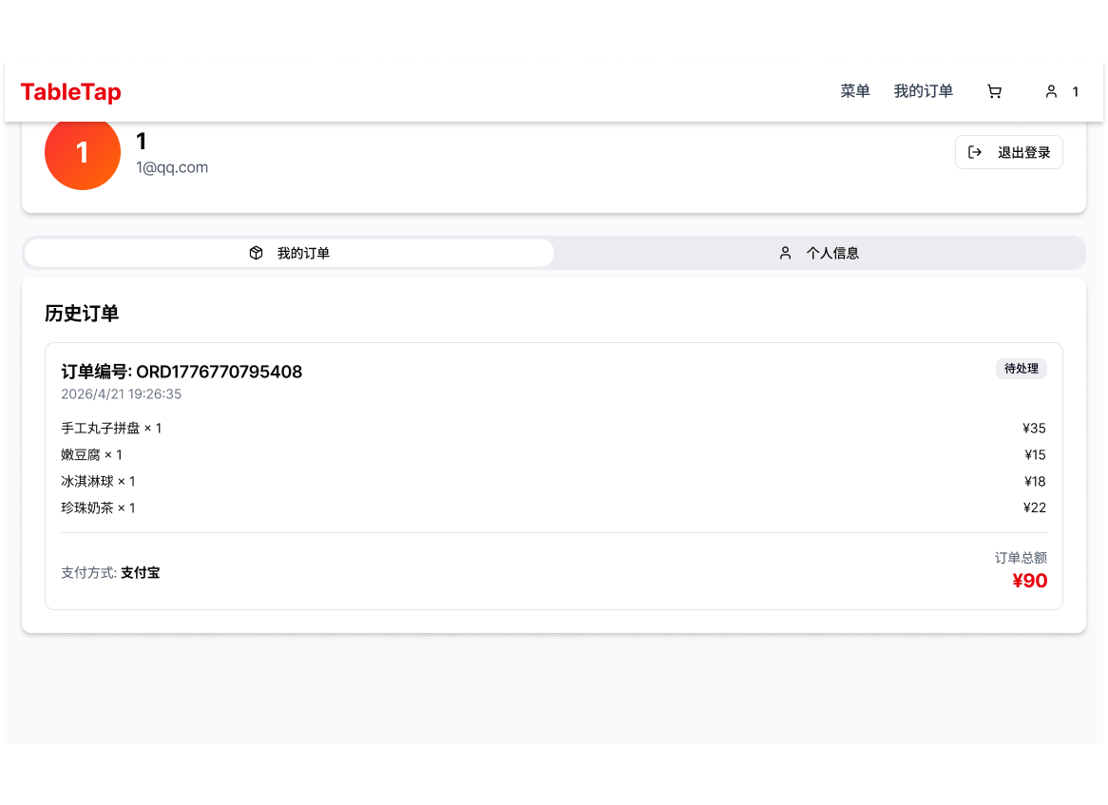This screenshot has width=1108, height=805.
Task: Click the user profile icon in navbar
Action: pyautogui.click(x=1051, y=92)
